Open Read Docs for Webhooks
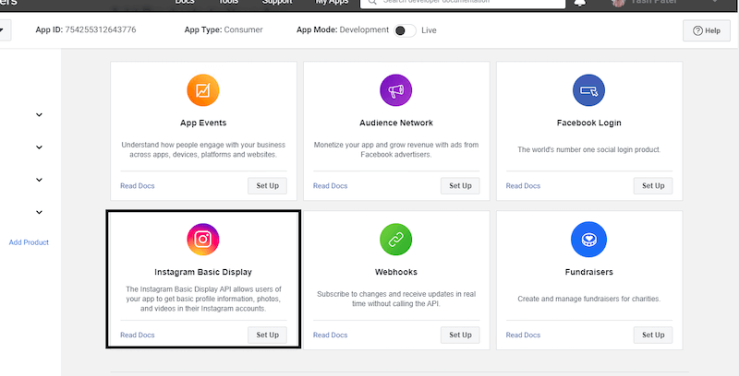 pyautogui.click(x=330, y=335)
